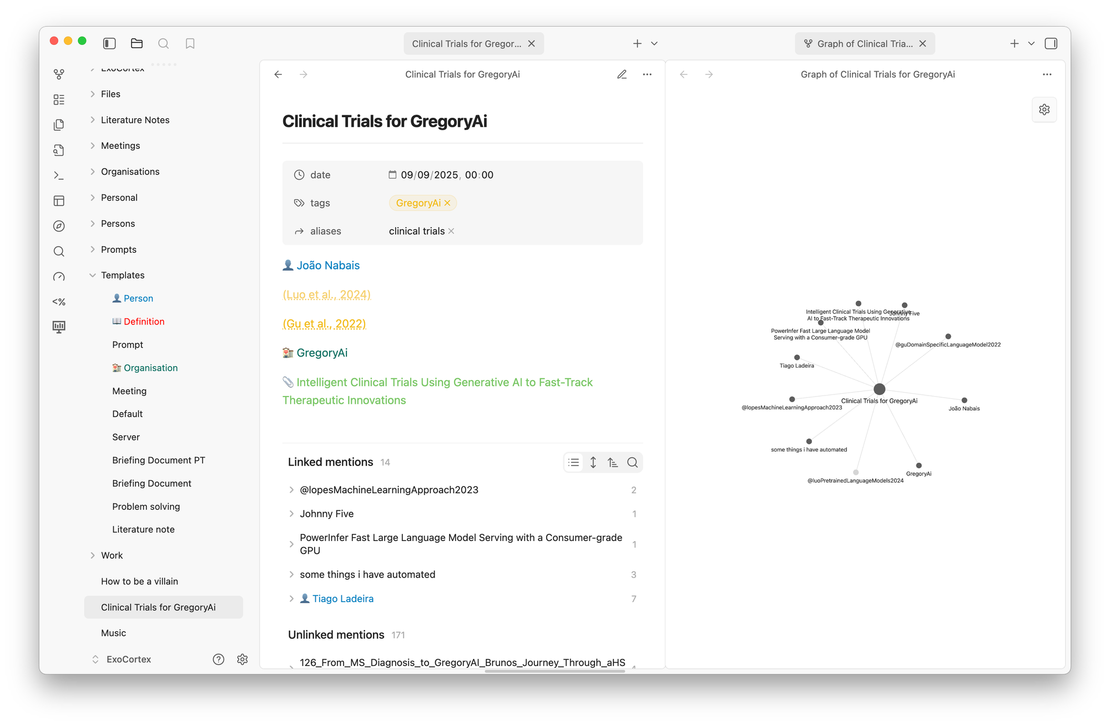Remove the GregoryAi tag
The image size is (1110, 726).
click(x=447, y=203)
